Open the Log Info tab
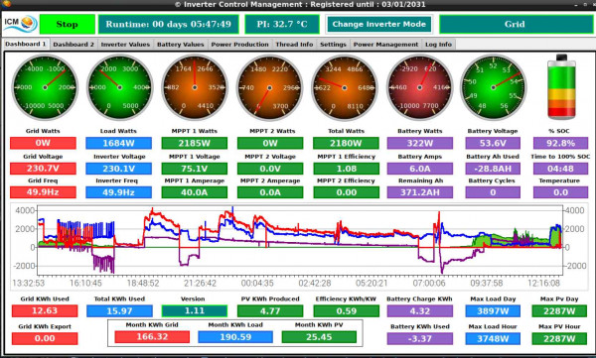Screen dimensions: 596x358 coord(438,45)
